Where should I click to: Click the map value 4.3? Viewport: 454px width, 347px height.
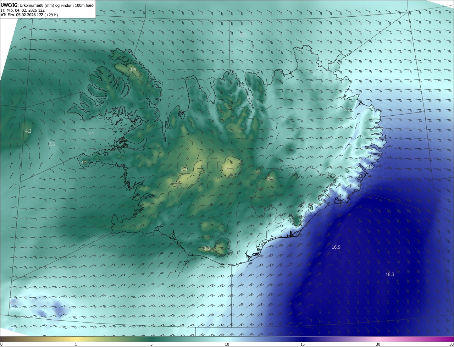[x=28, y=131]
